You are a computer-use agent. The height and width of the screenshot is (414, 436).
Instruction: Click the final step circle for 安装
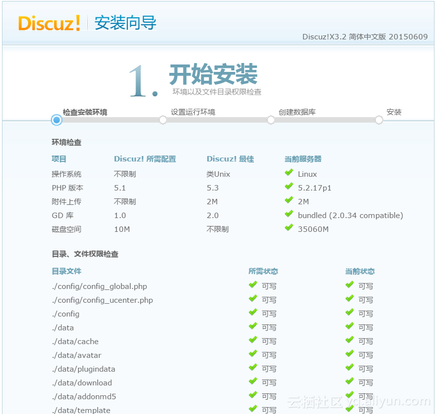(379, 120)
